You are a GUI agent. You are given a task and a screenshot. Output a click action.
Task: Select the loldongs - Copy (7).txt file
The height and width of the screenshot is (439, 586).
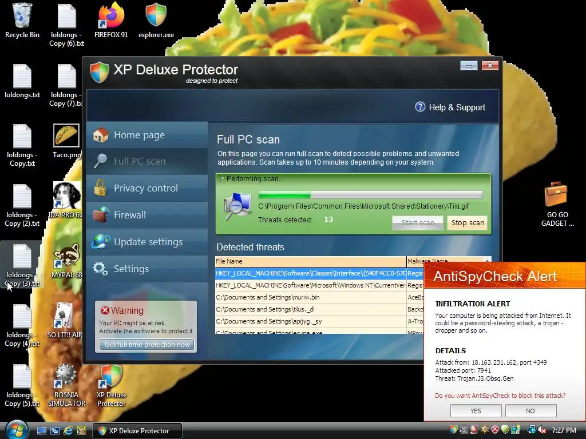66,86
